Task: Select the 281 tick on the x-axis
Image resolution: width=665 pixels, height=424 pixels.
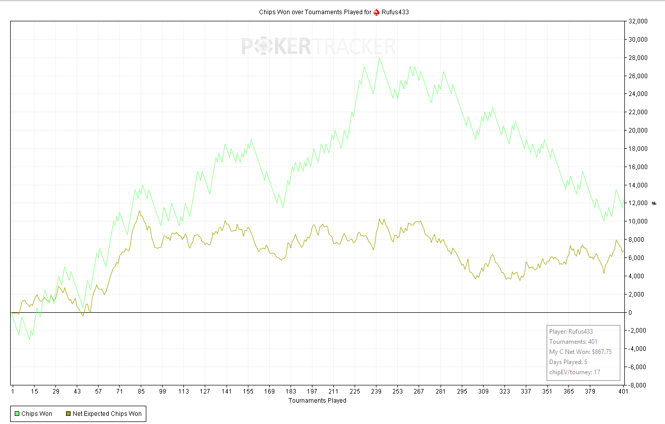Action: [440, 392]
